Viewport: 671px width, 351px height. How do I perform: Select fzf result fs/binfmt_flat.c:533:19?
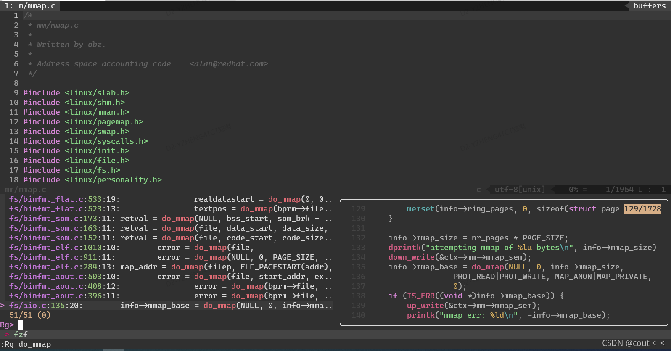click(171, 199)
